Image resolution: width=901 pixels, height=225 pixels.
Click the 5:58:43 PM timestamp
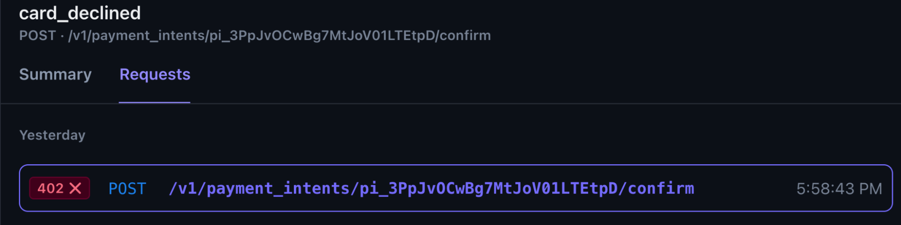pos(839,189)
